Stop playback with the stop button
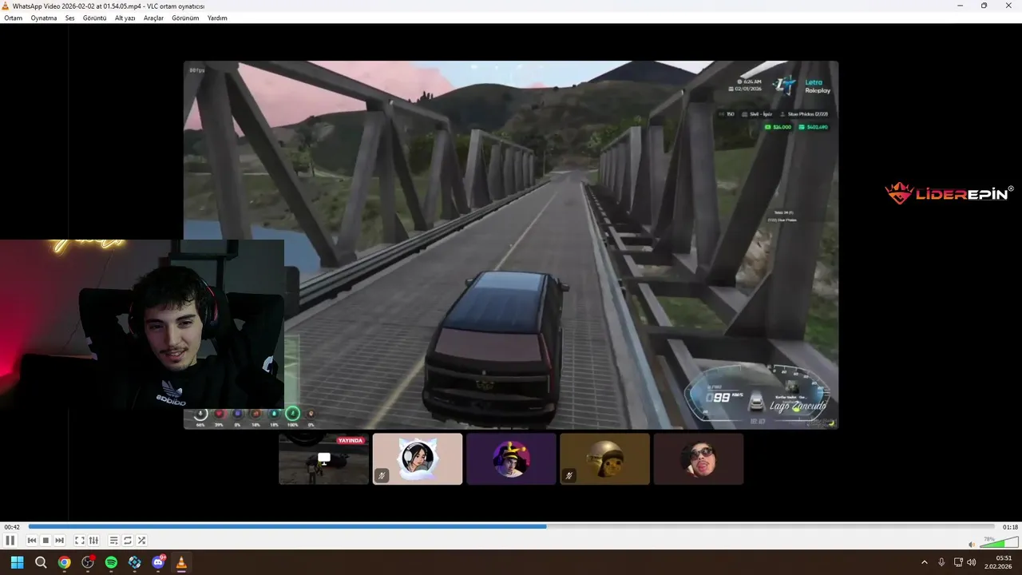Image resolution: width=1022 pixels, height=575 pixels. point(46,541)
